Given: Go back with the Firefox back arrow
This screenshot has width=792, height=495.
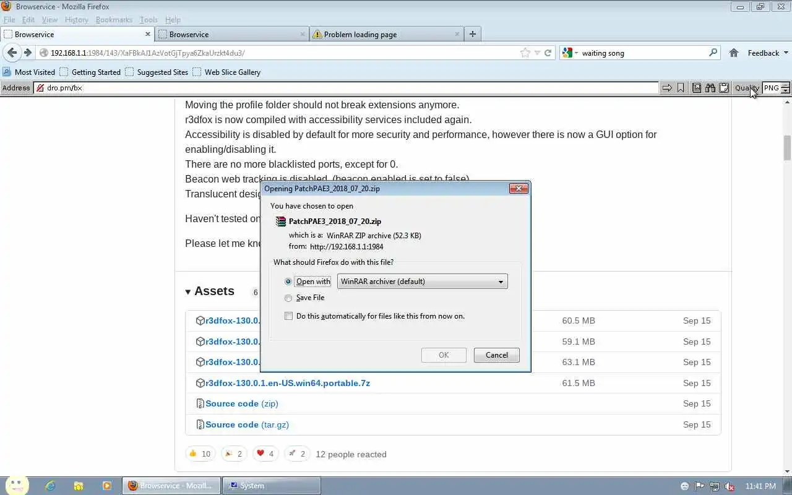Looking at the screenshot, I should [x=12, y=53].
